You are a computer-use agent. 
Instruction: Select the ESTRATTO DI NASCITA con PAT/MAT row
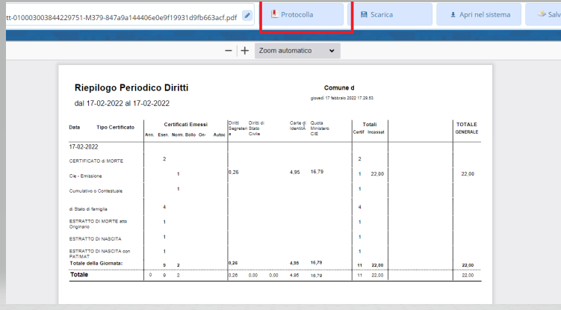pyautogui.click(x=99, y=253)
